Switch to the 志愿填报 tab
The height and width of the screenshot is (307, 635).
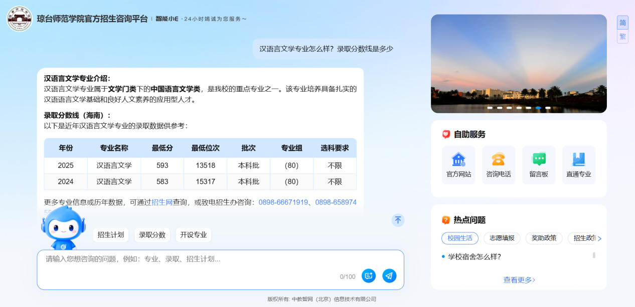click(502, 238)
